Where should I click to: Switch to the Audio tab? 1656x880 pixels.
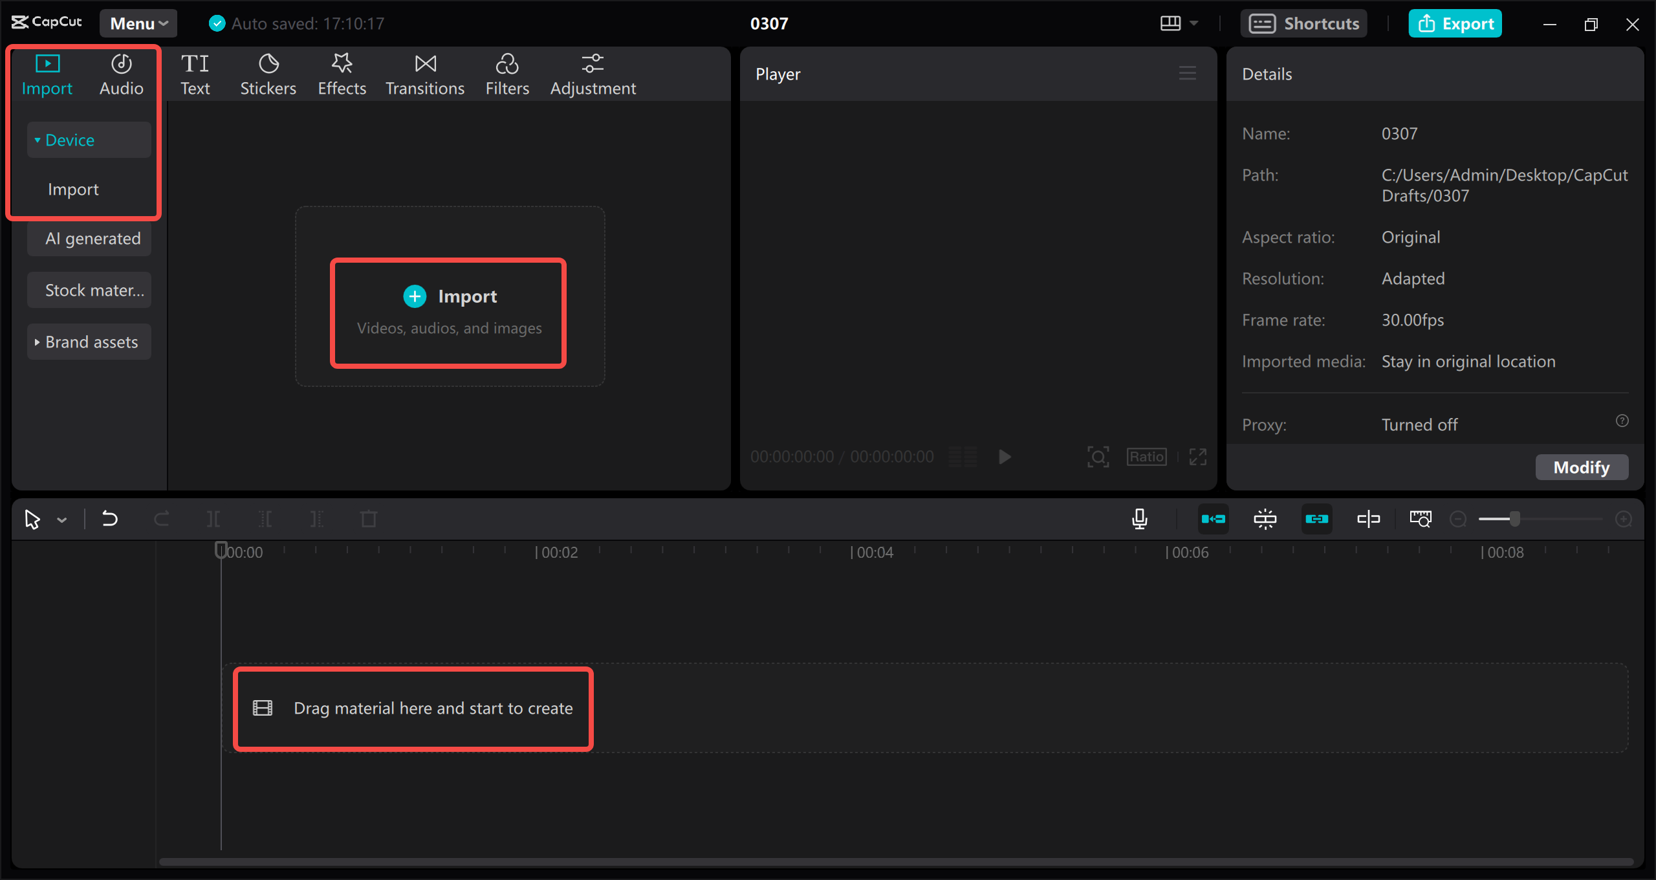[121, 73]
